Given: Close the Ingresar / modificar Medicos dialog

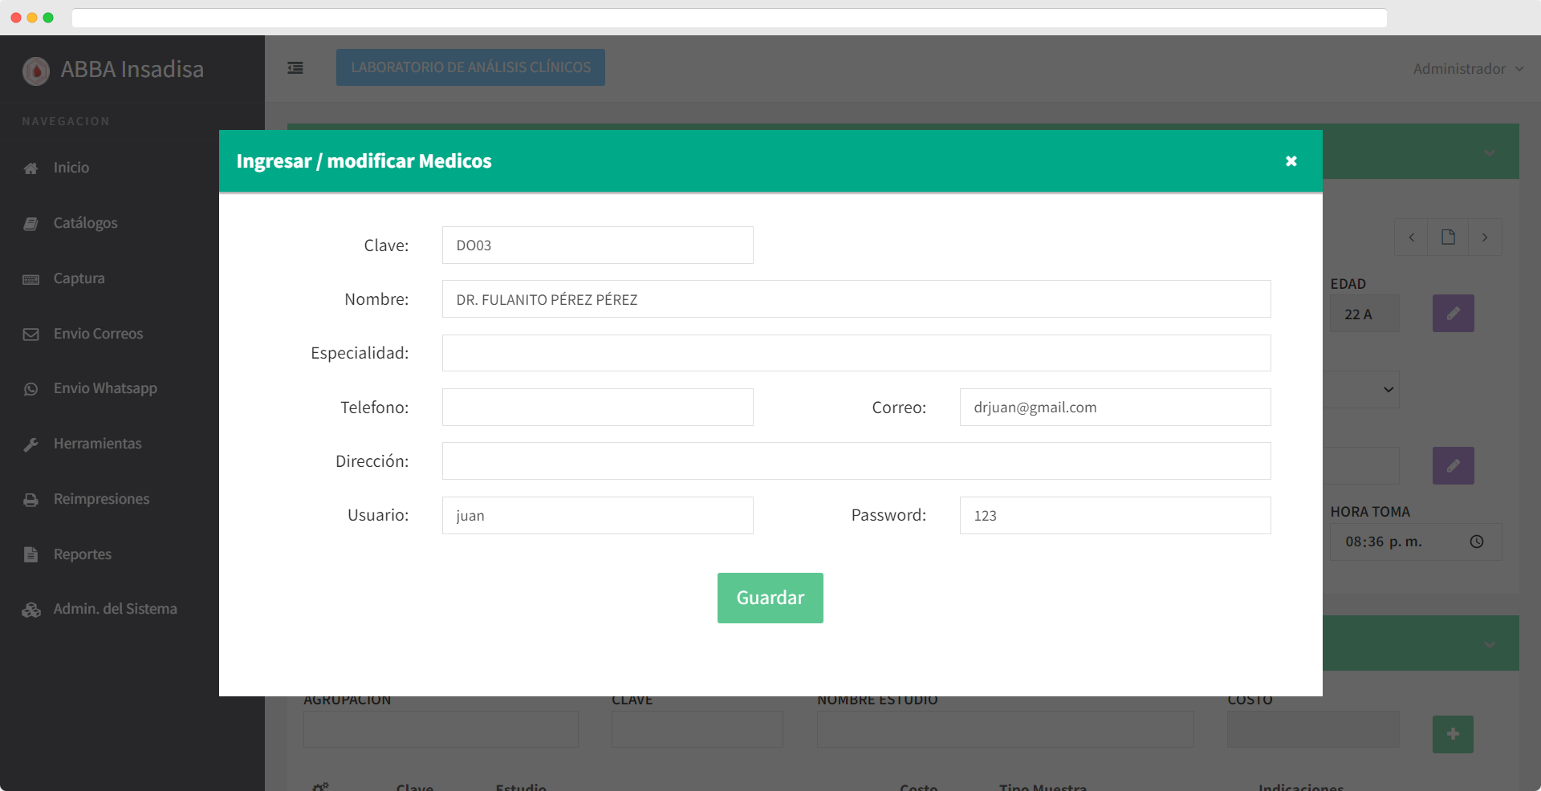Looking at the screenshot, I should pos(1291,161).
